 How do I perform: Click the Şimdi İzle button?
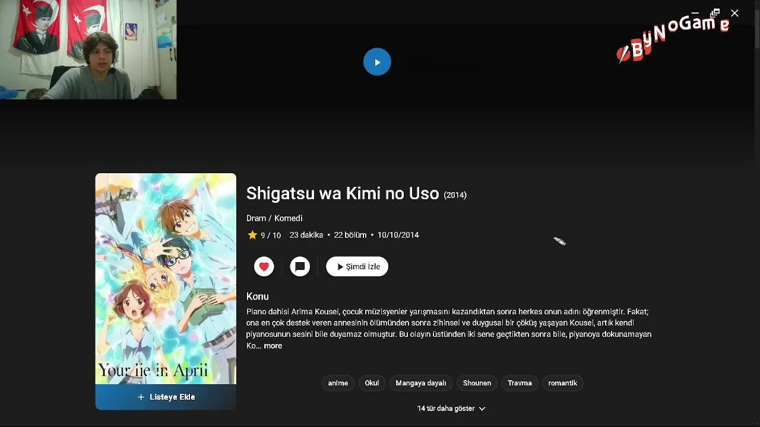pyautogui.click(x=357, y=267)
